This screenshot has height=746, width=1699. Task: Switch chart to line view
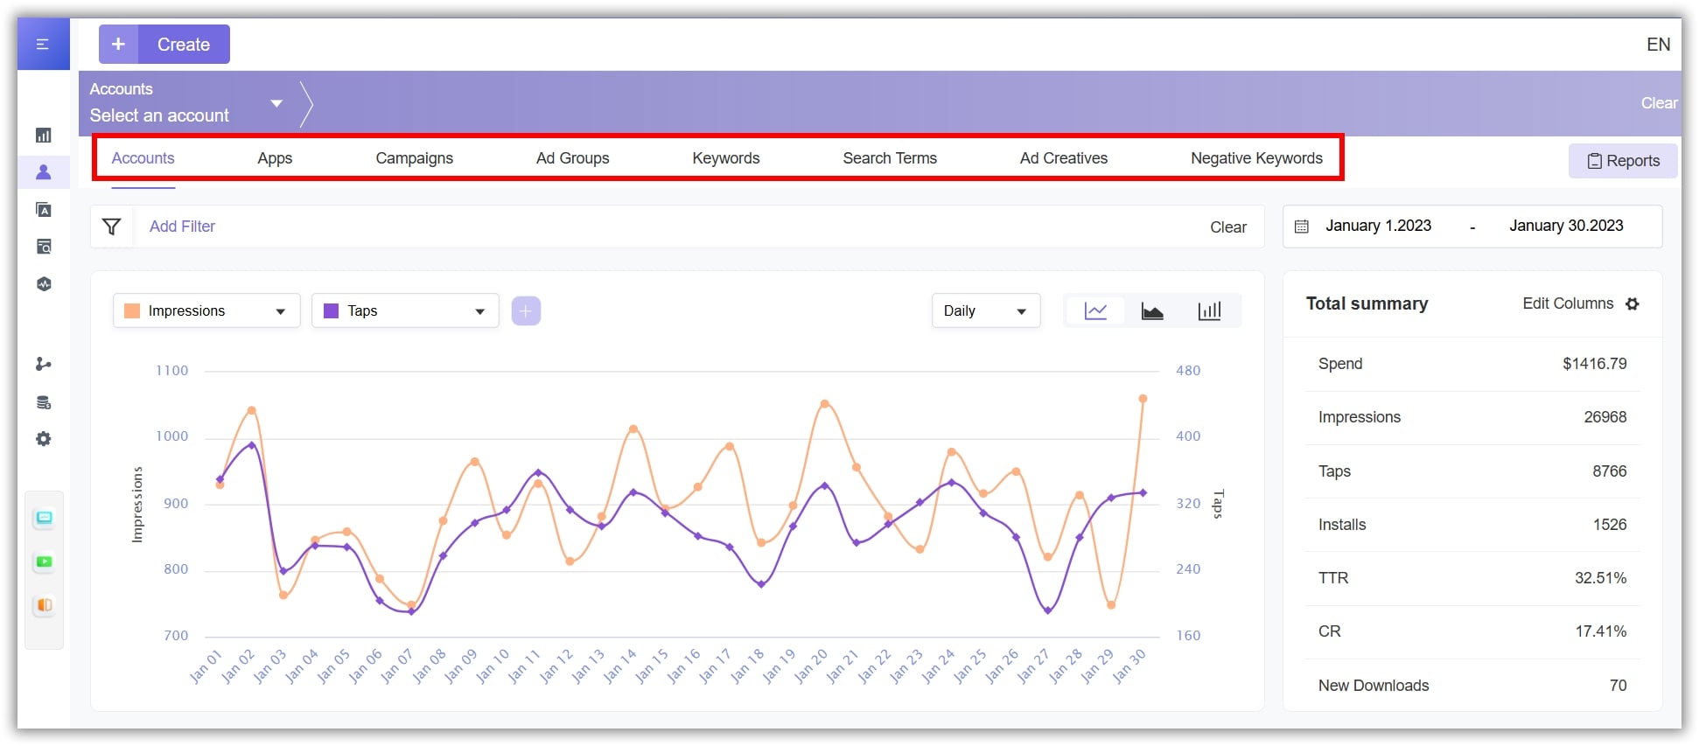1095,311
